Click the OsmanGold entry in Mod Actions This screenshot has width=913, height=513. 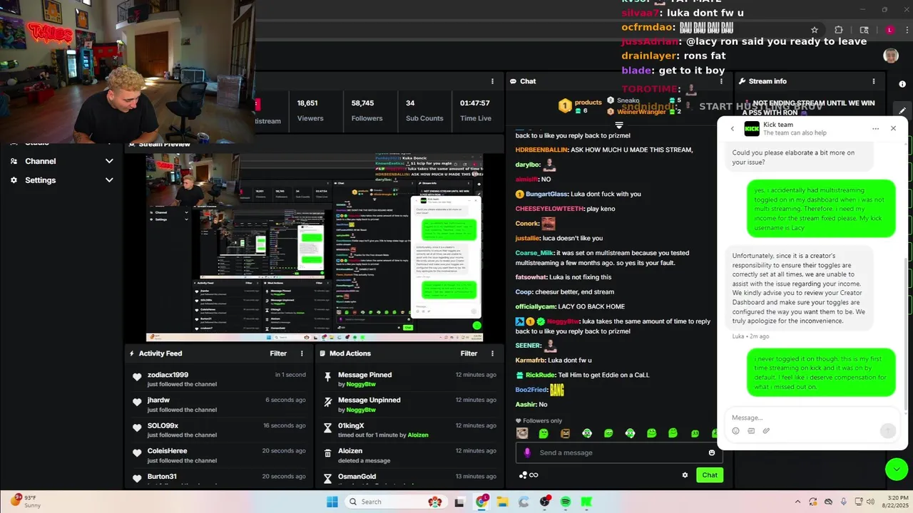[x=409, y=478]
